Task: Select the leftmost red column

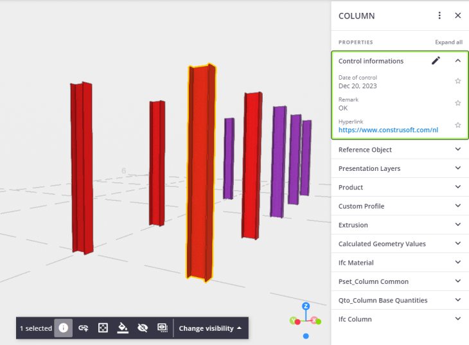Action: click(82, 167)
